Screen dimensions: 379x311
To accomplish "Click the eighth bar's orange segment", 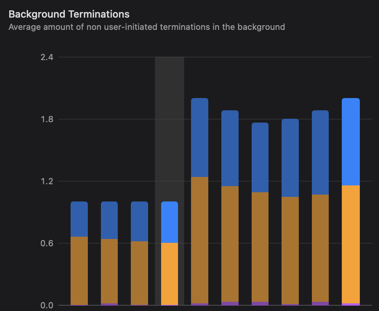I will 290,250.
